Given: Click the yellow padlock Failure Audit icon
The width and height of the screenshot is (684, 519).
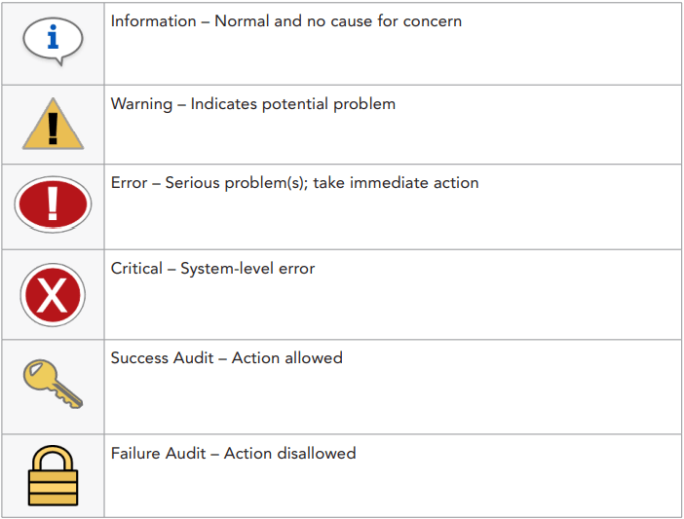Looking at the screenshot, I should (53, 474).
